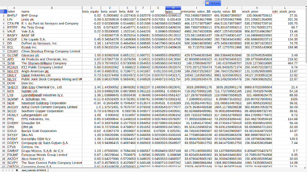Viewport: 307px width, 172px height.
Task: Select mkt_stock_price value 464.77
Action: pos(285,63)
